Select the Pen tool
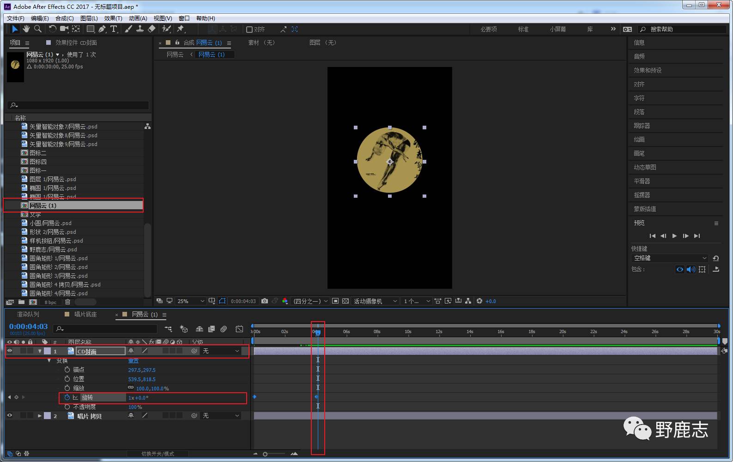Screen dimensions: 733x462 point(102,29)
